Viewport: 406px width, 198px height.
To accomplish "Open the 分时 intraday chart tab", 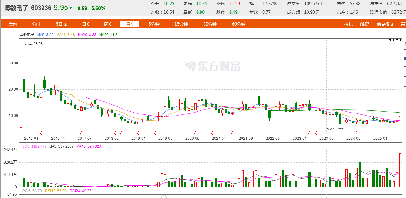I will (36, 24).
